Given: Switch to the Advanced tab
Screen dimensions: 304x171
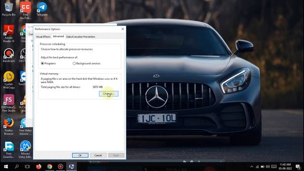Looking at the screenshot, I should [58, 36].
